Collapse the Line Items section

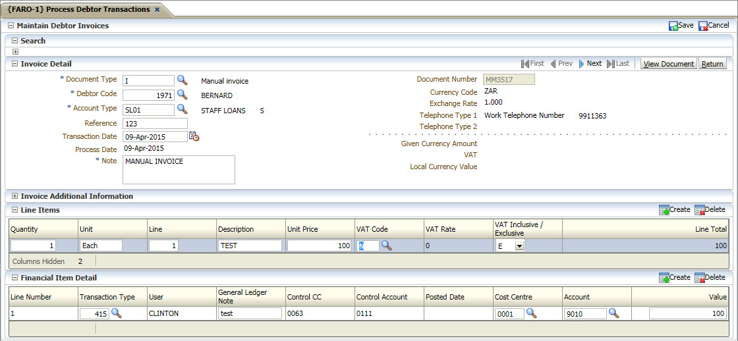[x=15, y=210]
